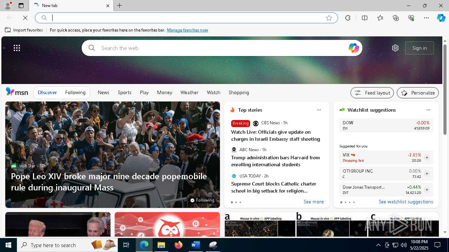This screenshot has height=252, width=449.
Task: Click the page vertical scrollbar thumb
Action: (x=445, y=89)
